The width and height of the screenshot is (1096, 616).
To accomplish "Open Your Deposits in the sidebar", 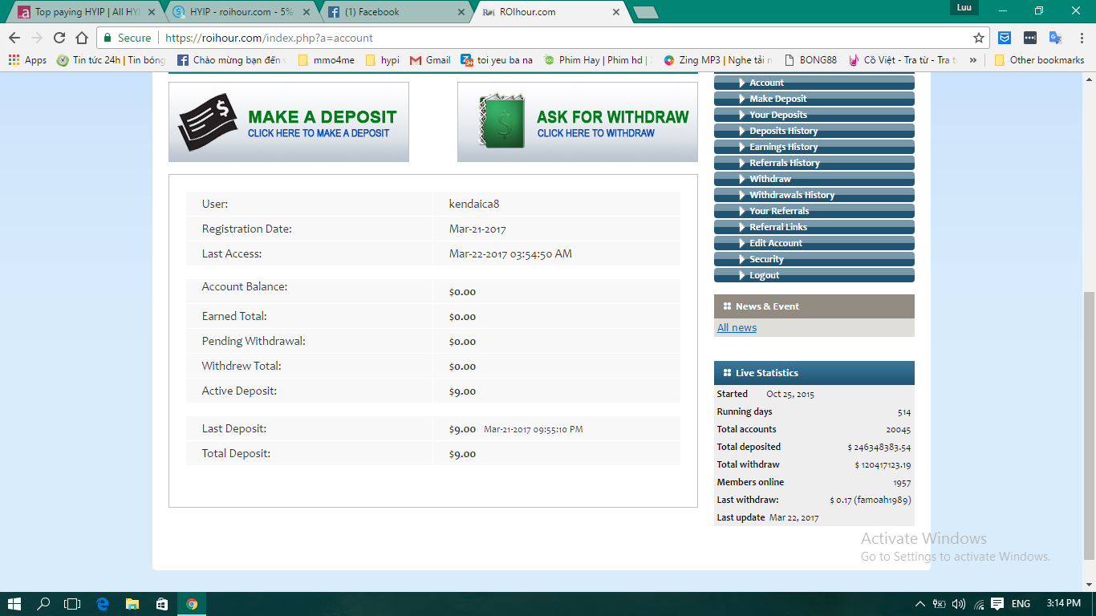I will click(x=814, y=115).
